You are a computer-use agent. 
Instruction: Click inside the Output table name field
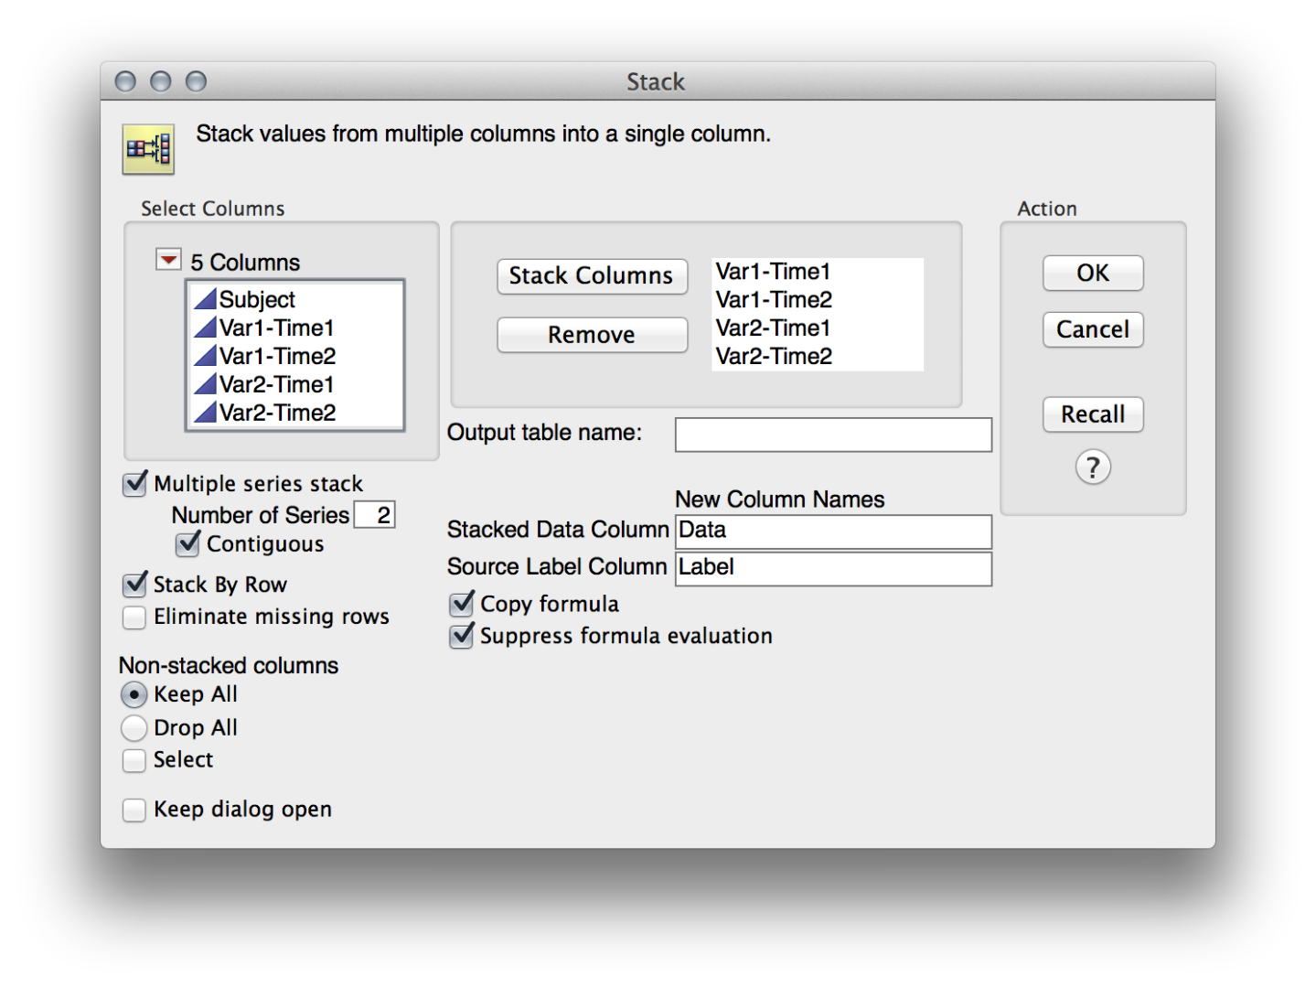tap(832, 434)
